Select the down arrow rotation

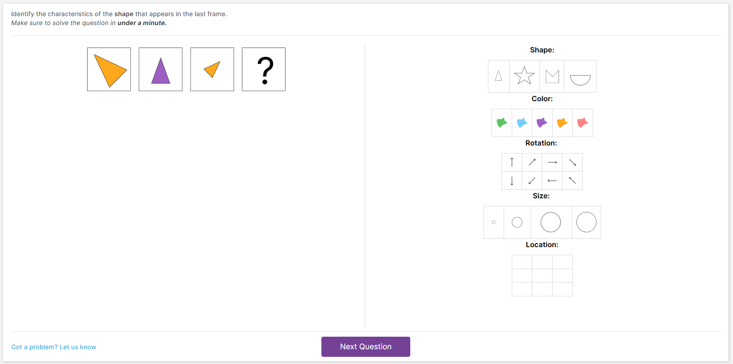(x=512, y=180)
